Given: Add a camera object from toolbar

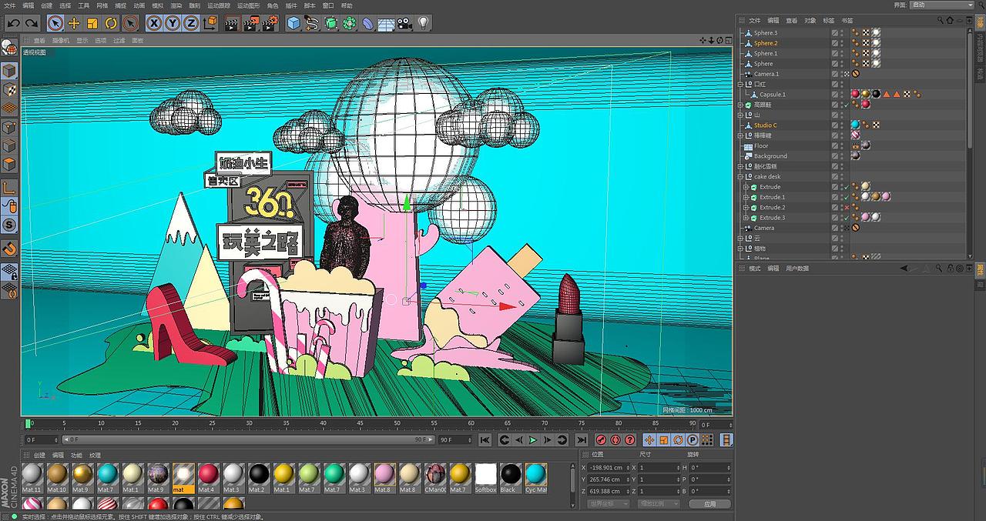Looking at the screenshot, I should click(405, 23).
